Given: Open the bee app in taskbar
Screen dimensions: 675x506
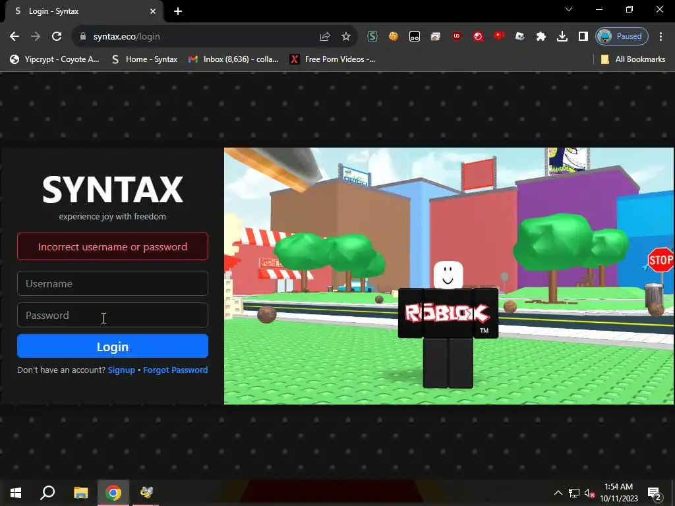Looking at the screenshot, I should tap(146, 493).
